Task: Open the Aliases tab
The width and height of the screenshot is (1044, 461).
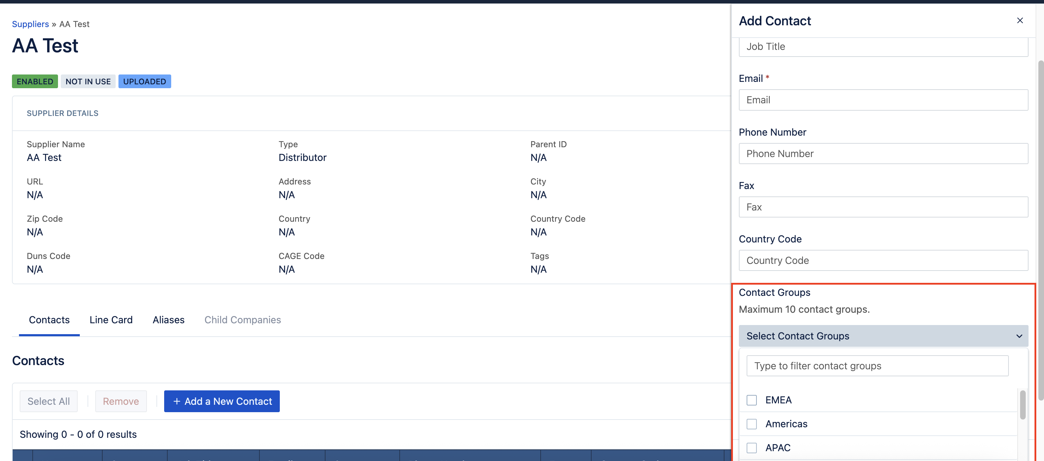Action: (x=168, y=320)
